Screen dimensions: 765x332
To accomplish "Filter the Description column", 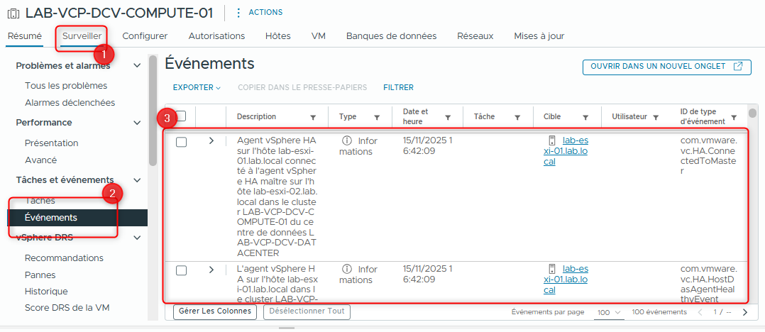I will [313, 118].
